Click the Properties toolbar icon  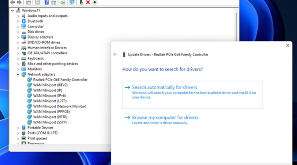(x=38, y=2)
